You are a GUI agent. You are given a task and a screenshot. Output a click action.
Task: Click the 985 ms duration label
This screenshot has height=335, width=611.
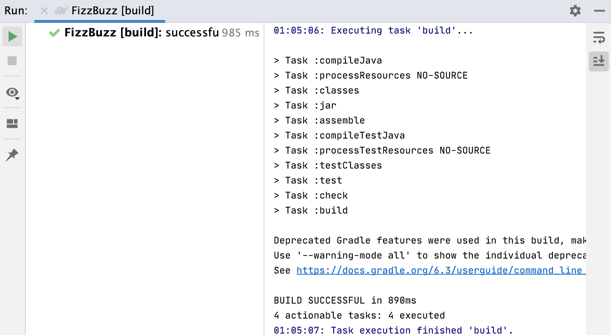(240, 32)
